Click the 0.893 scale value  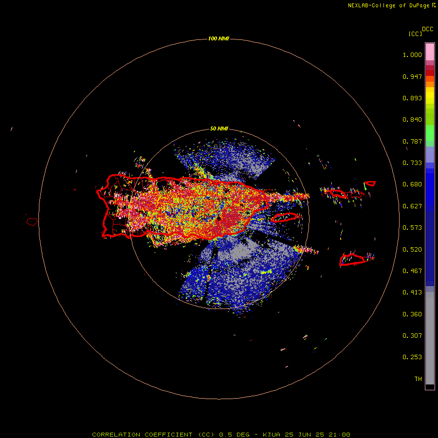tap(412, 98)
